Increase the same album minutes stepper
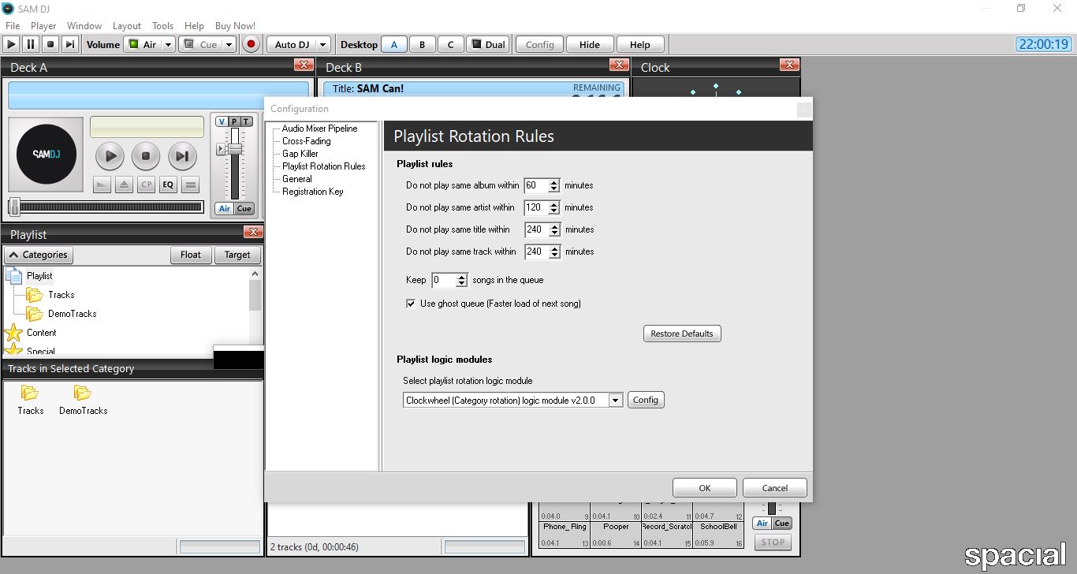 (x=554, y=183)
